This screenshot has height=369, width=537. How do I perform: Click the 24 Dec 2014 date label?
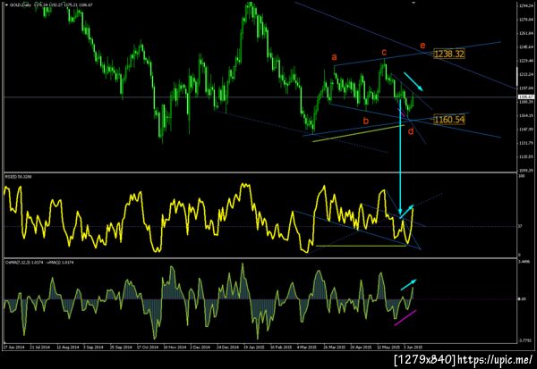[x=227, y=348]
